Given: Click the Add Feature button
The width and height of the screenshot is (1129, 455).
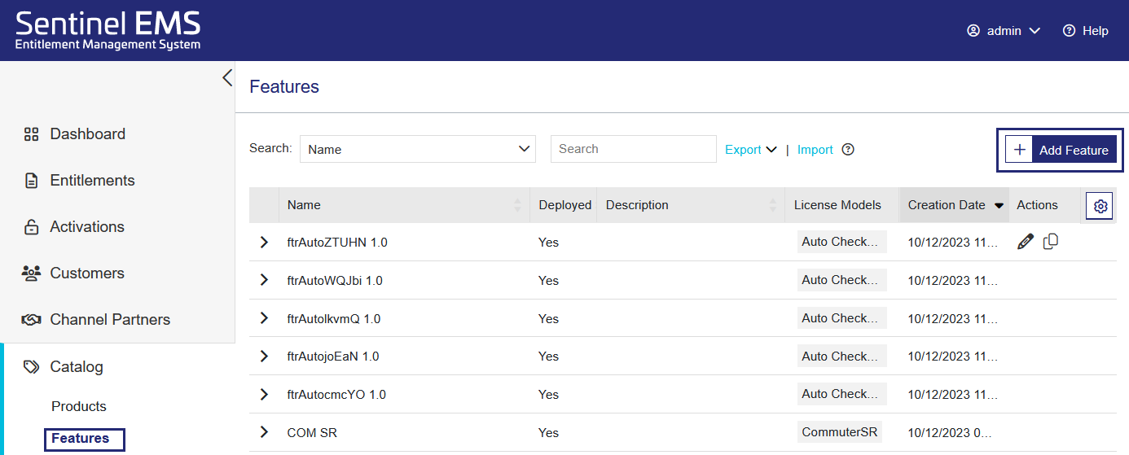Looking at the screenshot, I should coord(1061,151).
